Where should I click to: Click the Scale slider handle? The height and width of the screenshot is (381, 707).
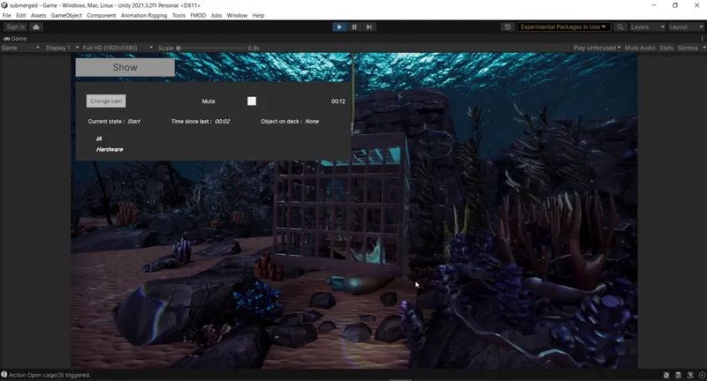[179, 49]
